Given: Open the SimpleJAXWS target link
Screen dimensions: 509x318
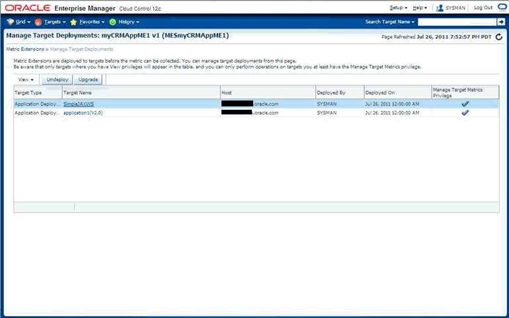Looking at the screenshot, I should [x=79, y=104].
